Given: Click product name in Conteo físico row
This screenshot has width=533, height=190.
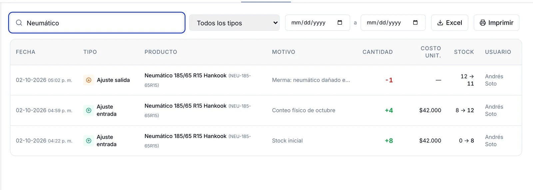Looking at the screenshot, I should click(x=186, y=106).
